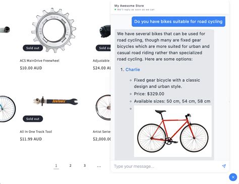239x184 pixels.
Task: Open the Artist Series wheel product image
Action: click(x=103, y=107)
